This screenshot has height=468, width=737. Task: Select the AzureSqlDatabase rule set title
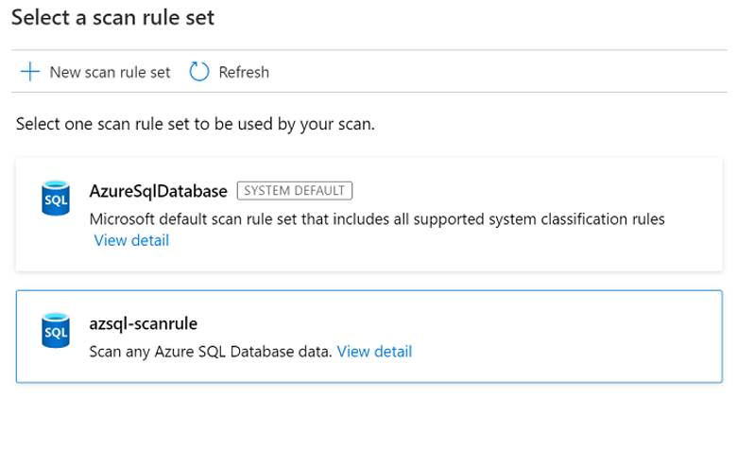tap(158, 191)
